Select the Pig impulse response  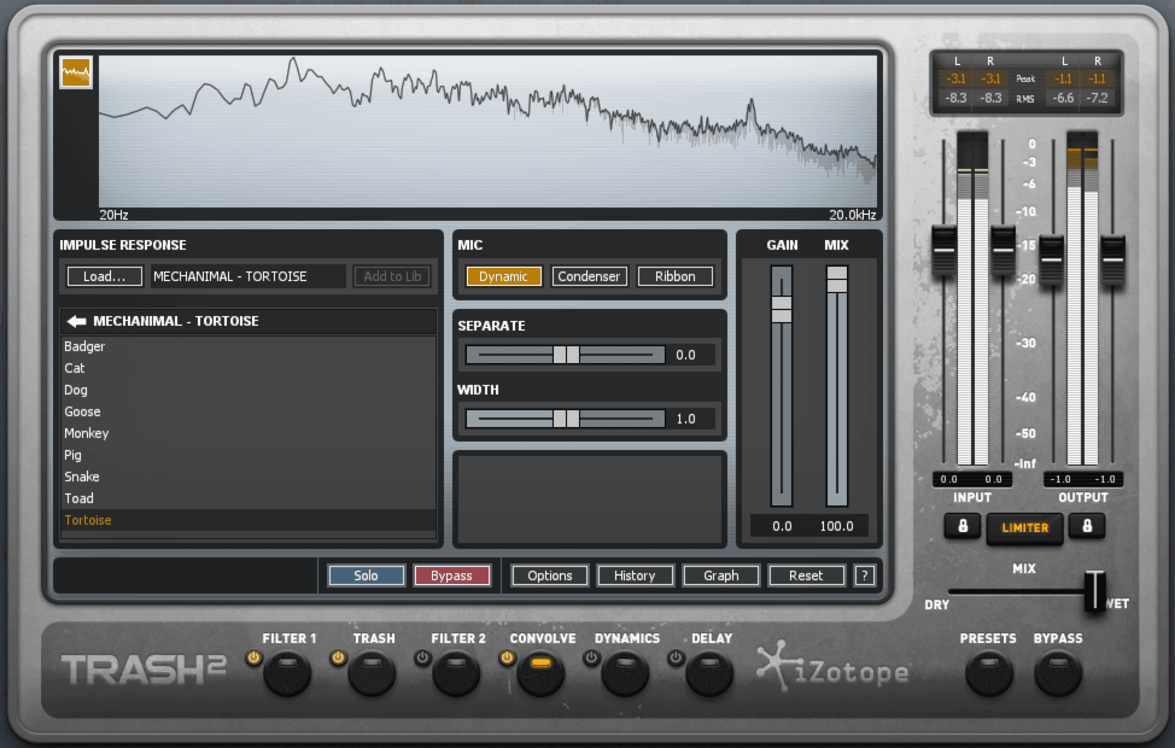[248, 455]
